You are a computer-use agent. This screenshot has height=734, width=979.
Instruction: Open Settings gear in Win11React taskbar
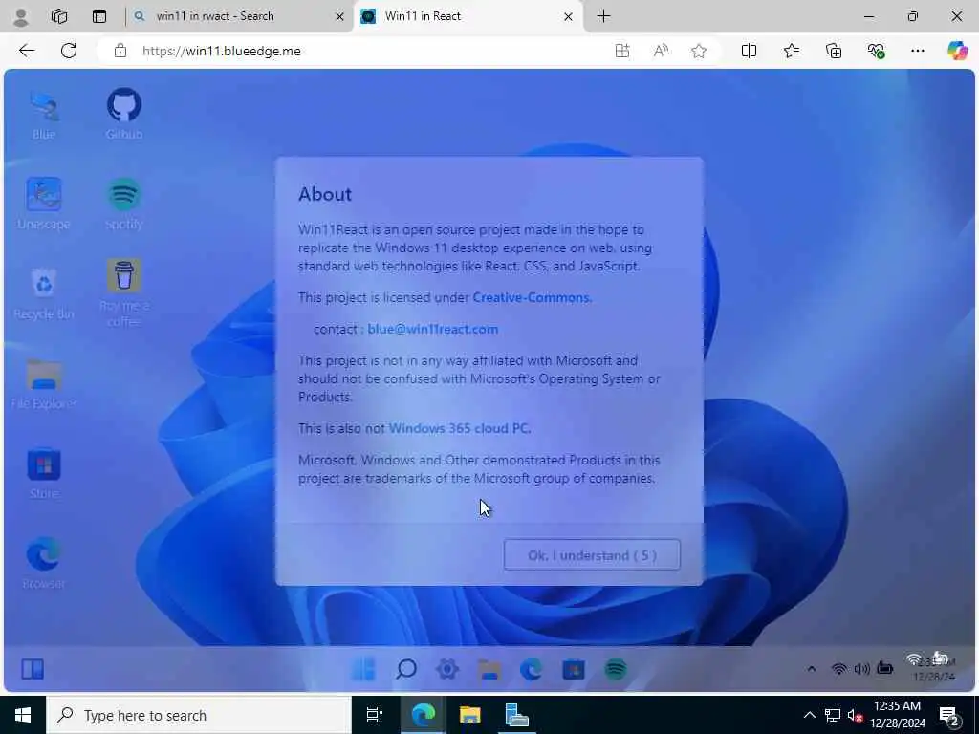[447, 669]
